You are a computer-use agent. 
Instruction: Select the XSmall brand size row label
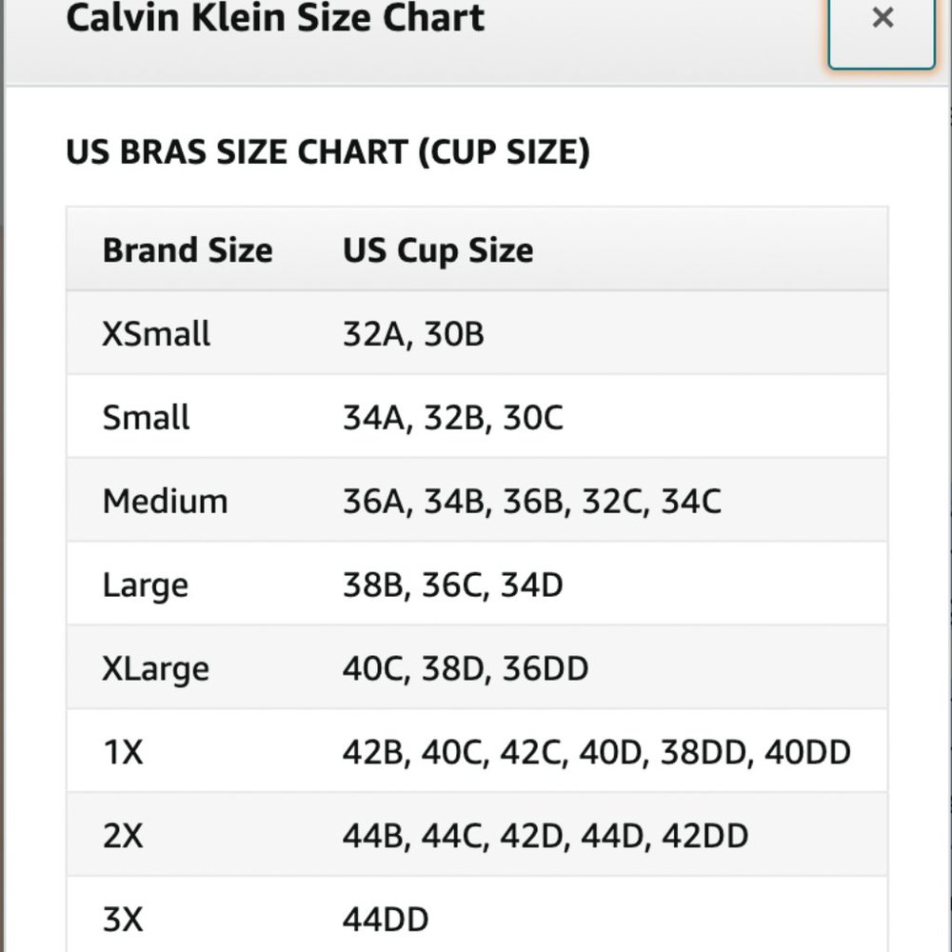point(157,334)
